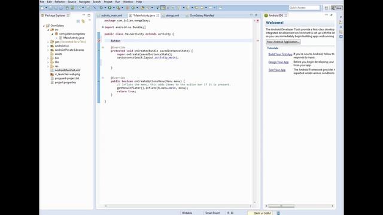
Task: Click the Print toolbar icon
Action: pyautogui.click(x=62, y=8)
